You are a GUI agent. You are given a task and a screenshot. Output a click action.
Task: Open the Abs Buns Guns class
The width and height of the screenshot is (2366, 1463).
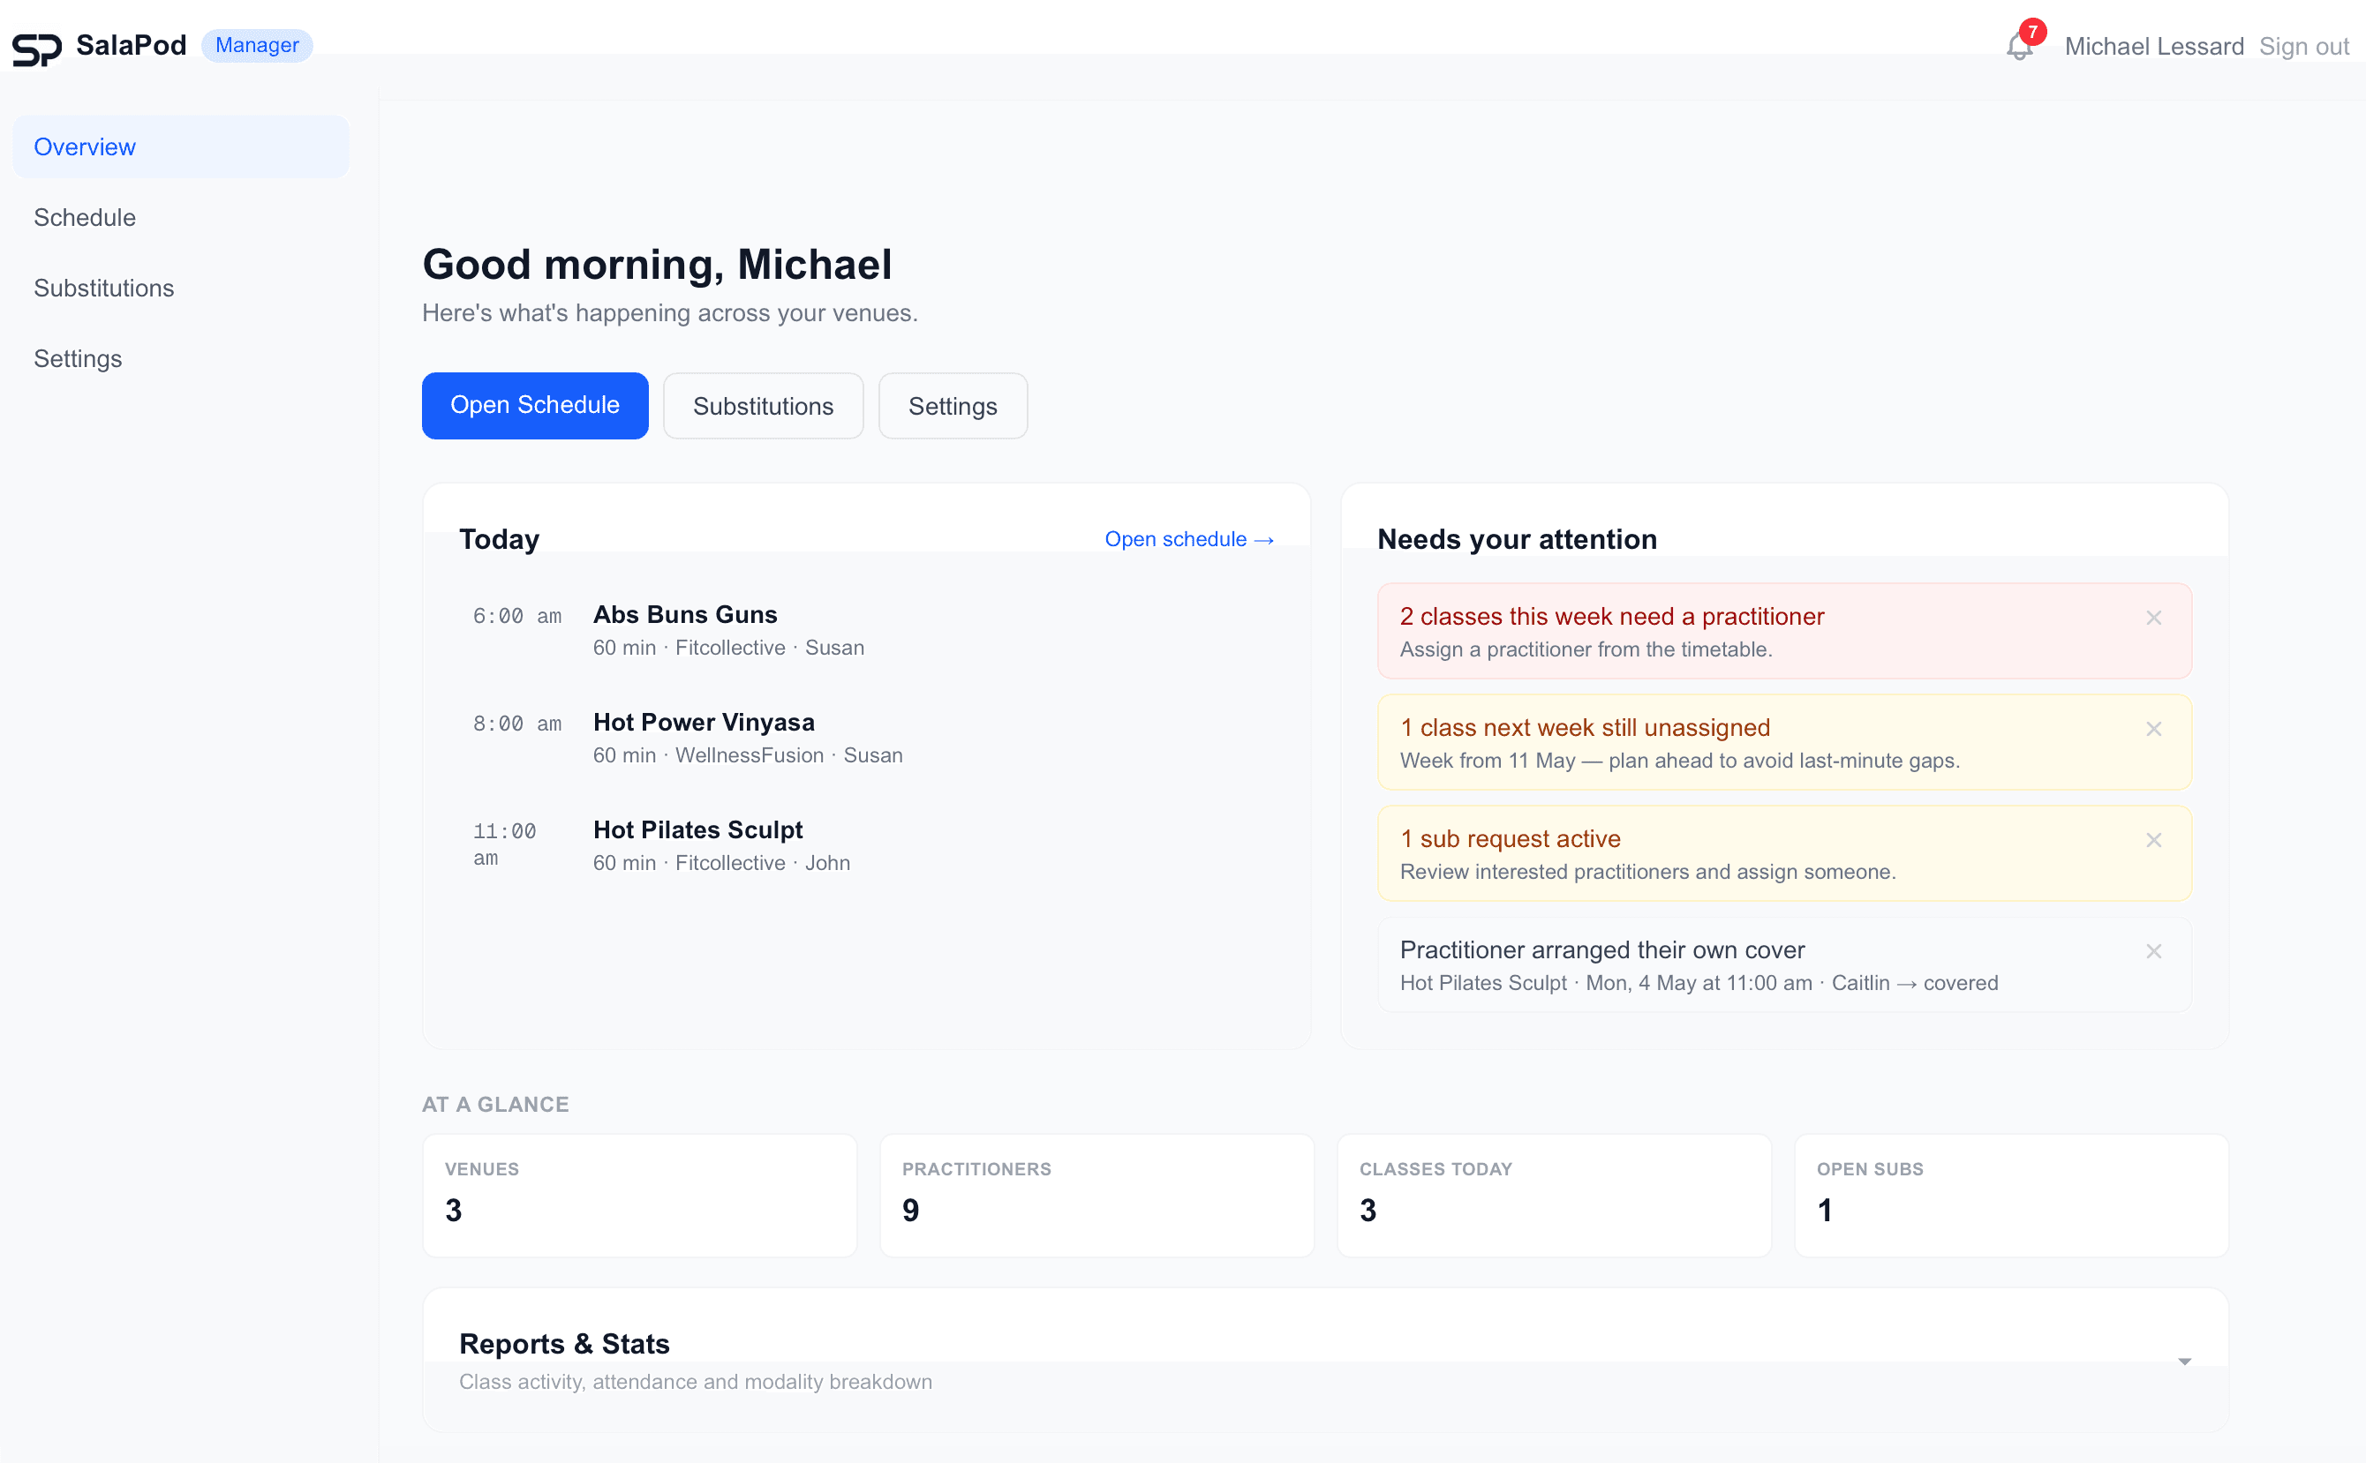(866, 631)
